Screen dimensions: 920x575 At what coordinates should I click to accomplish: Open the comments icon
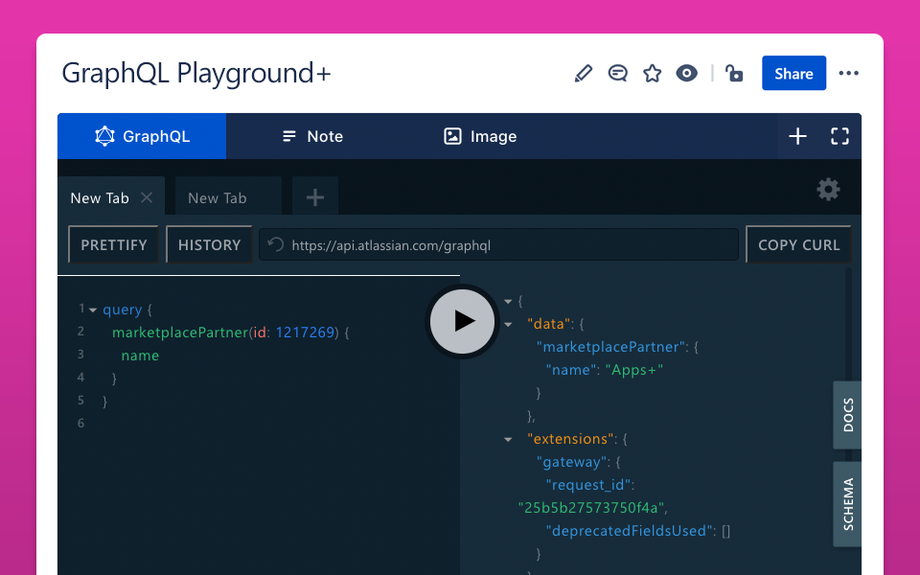tap(618, 74)
